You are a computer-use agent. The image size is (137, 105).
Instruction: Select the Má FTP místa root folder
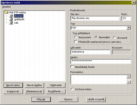click(x=17, y=13)
